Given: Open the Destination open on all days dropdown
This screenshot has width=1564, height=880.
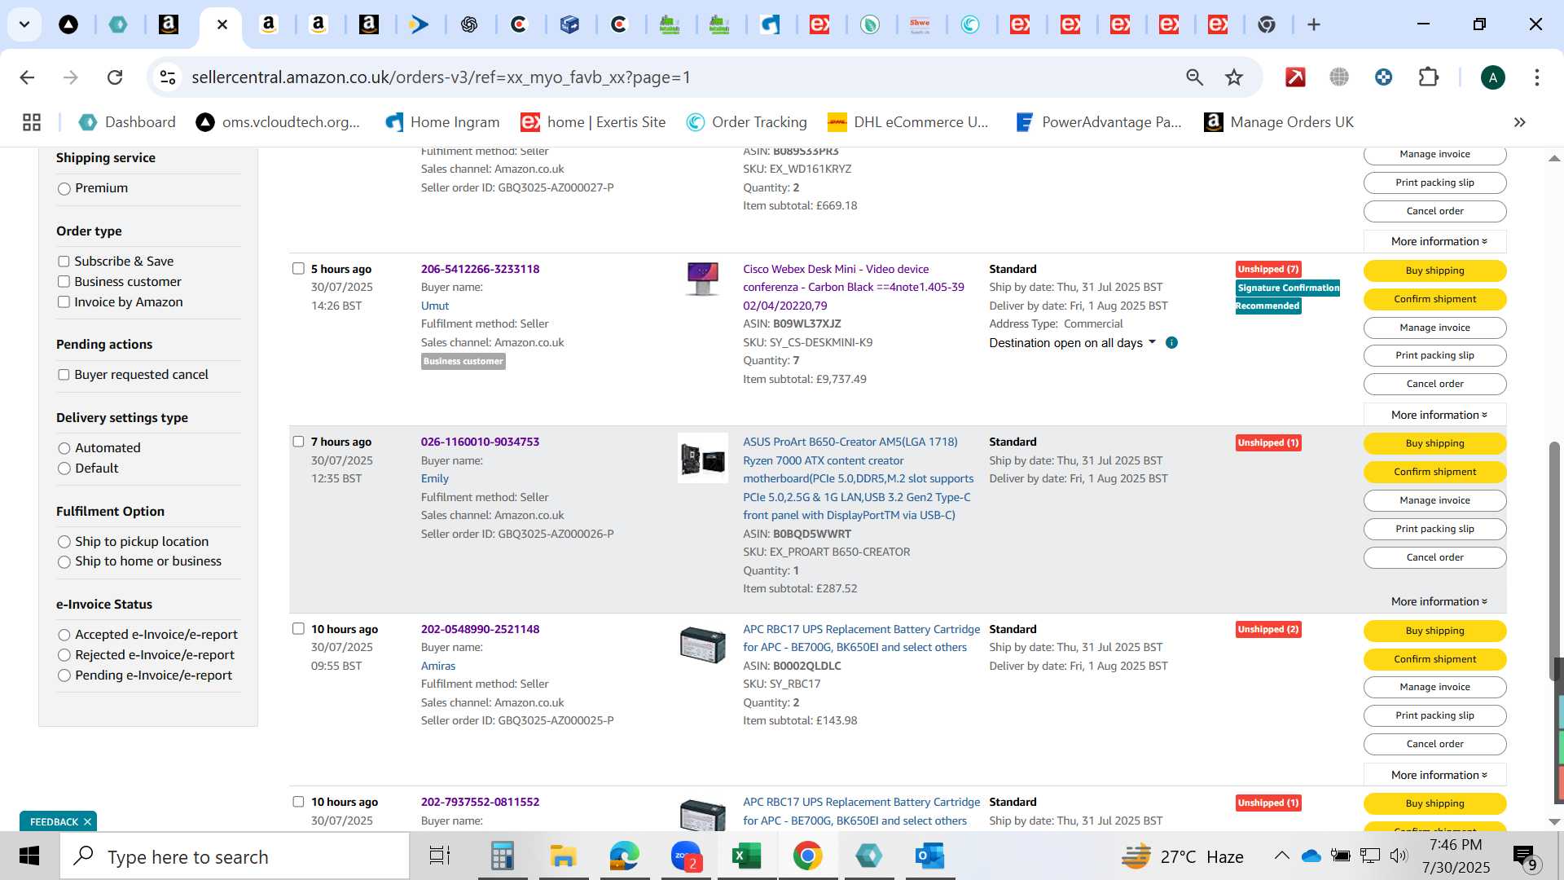Looking at the screenshot, I should 1073,343.
